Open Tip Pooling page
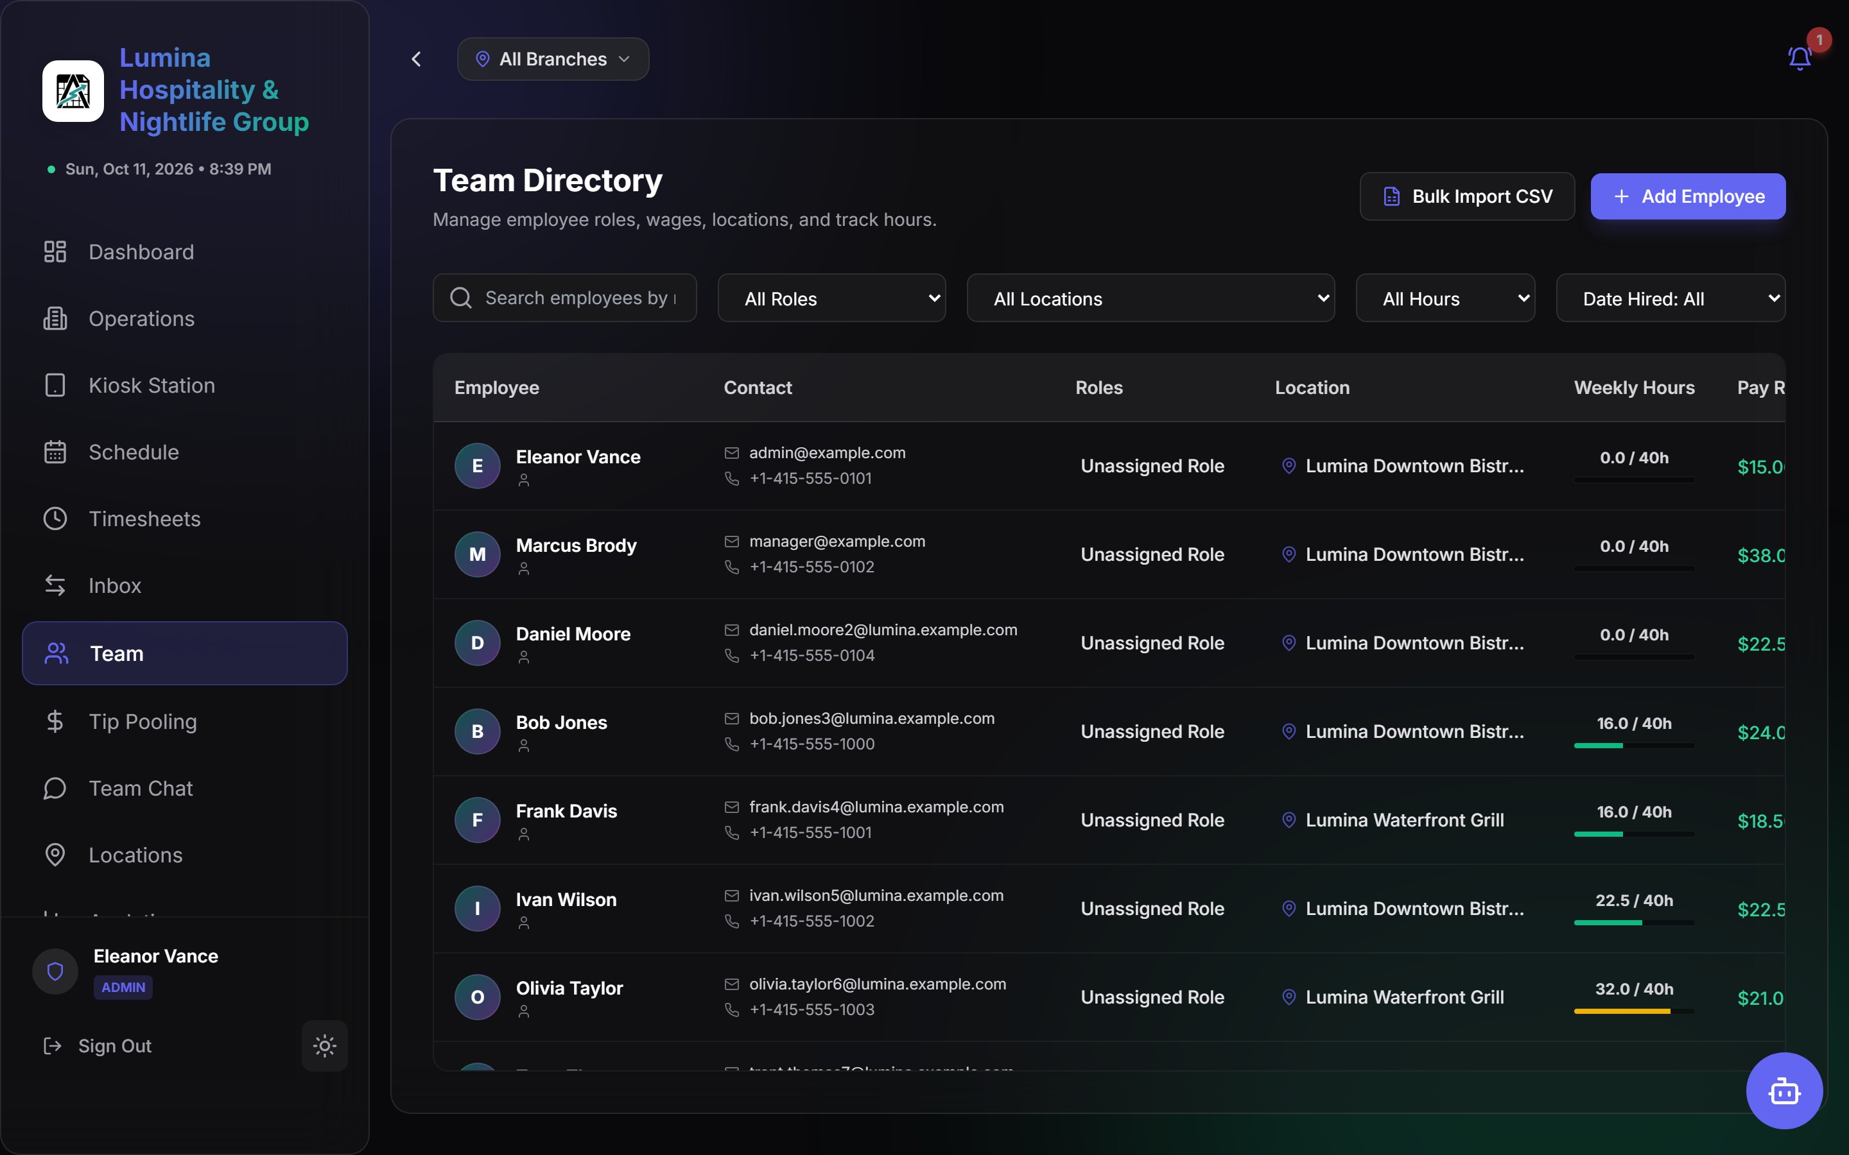 click(185, 722)
